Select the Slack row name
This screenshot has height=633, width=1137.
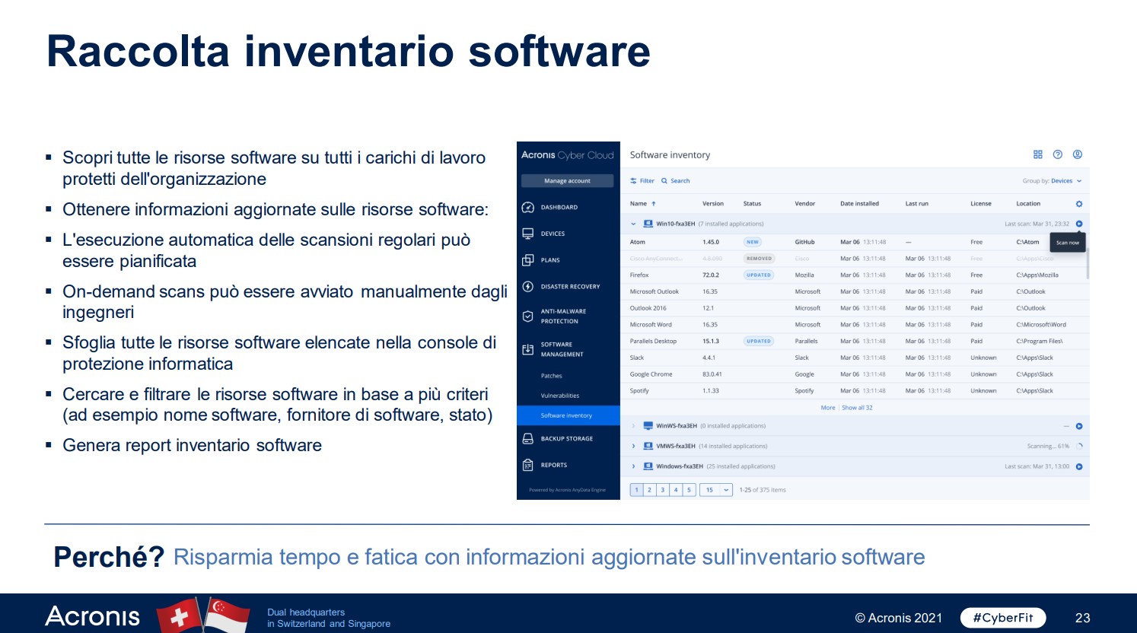[x=637, y=358]
